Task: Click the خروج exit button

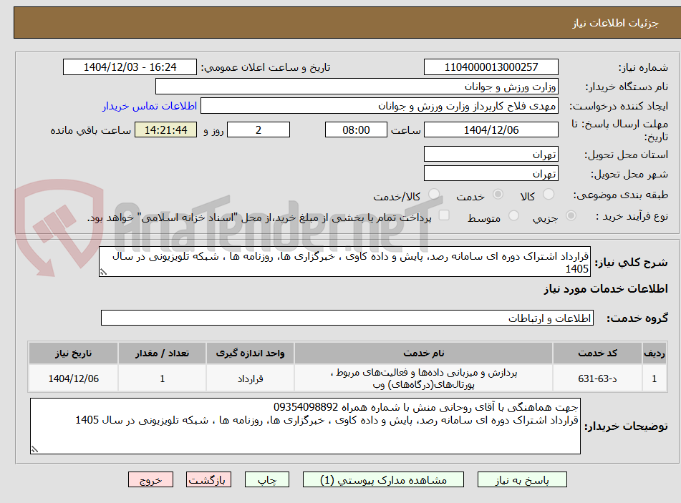Action: (x=150, y=479)
